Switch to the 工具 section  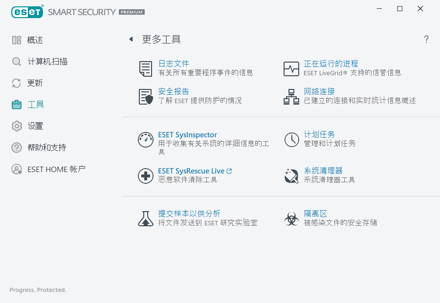16,104
